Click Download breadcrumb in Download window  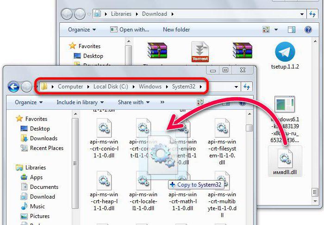(154, 14)
